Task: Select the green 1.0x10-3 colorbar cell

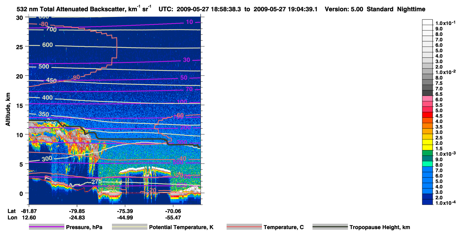Action: (x=428, y=153)
